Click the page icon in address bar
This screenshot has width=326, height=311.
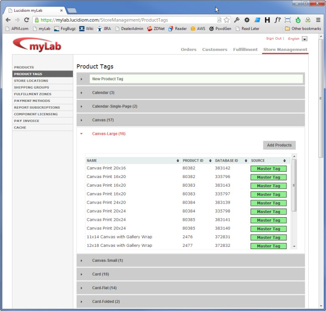coord(219,20)
